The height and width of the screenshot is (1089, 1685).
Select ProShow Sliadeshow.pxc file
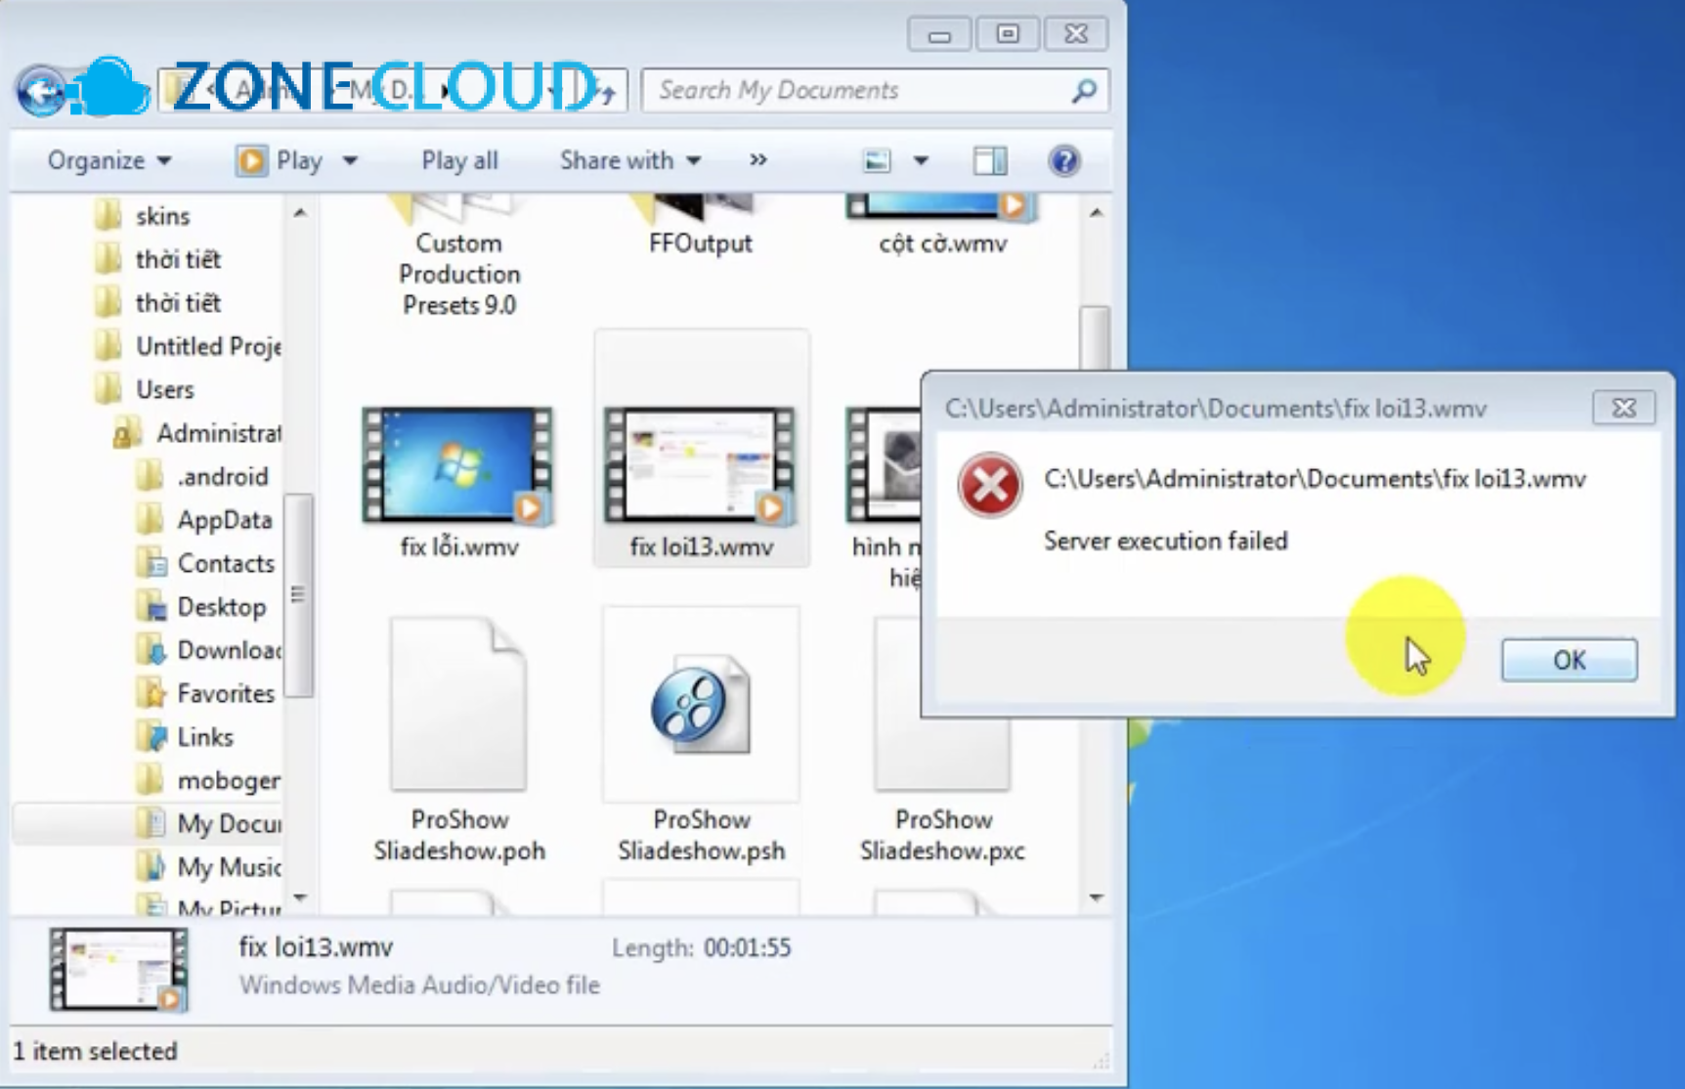coord(942,740)
